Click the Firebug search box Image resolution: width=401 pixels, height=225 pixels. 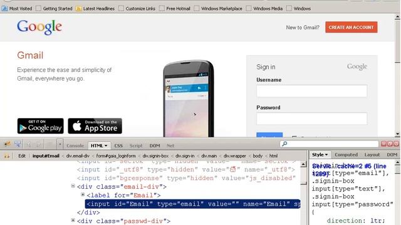pos(330,144)
